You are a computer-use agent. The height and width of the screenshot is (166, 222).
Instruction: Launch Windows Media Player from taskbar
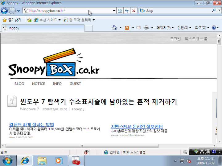point(59,161)
